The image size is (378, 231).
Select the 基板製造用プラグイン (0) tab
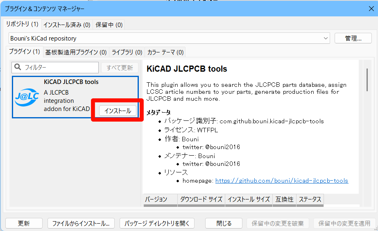76,52
